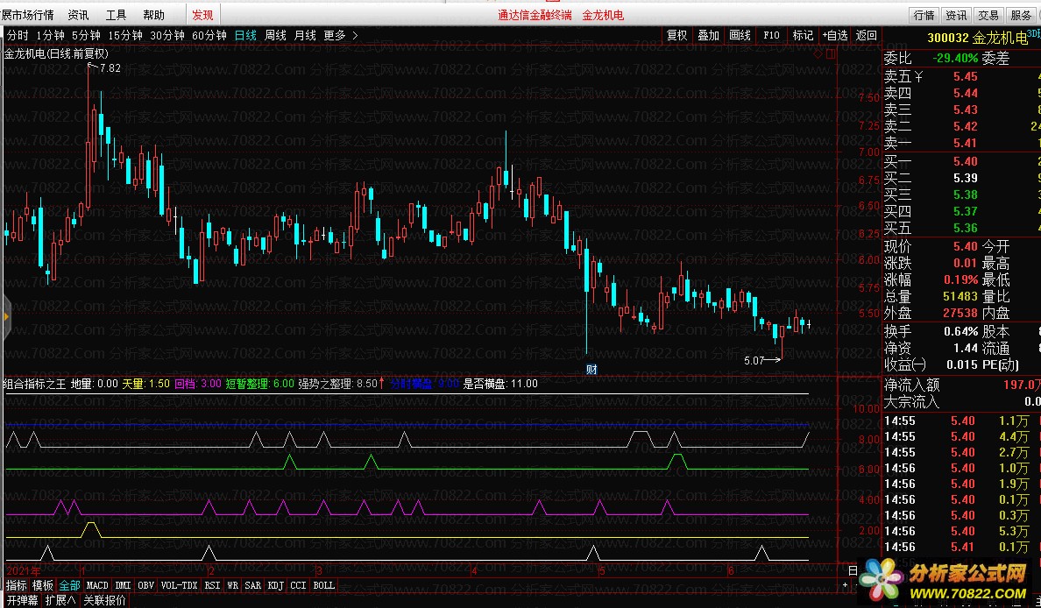Select the 全部 indicator category

point(69,585)
